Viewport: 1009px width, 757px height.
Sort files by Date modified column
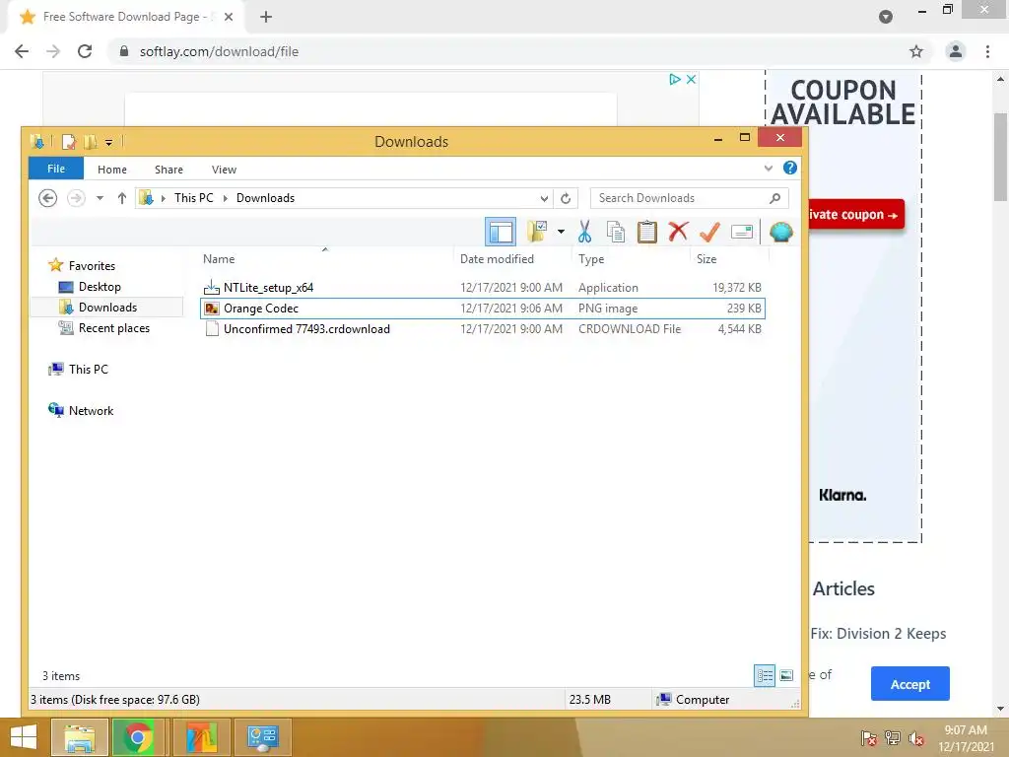pyautogui.click(x=497, y=259)
